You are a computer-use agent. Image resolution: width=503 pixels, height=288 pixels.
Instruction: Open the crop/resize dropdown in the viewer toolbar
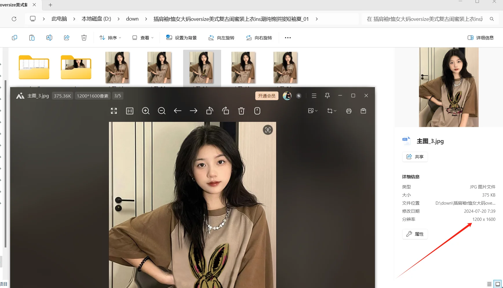click(331, 111)
